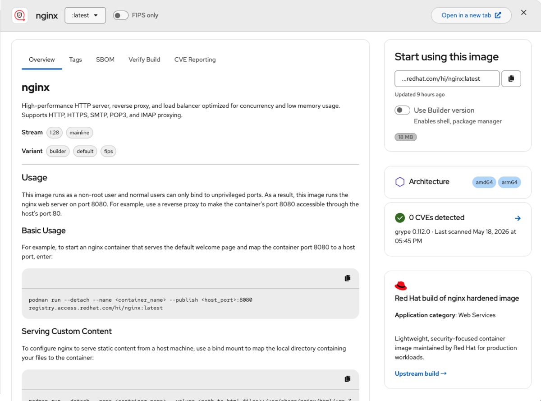
Task: Click the Basic Usage heading
Action: (x=44, y=230)
